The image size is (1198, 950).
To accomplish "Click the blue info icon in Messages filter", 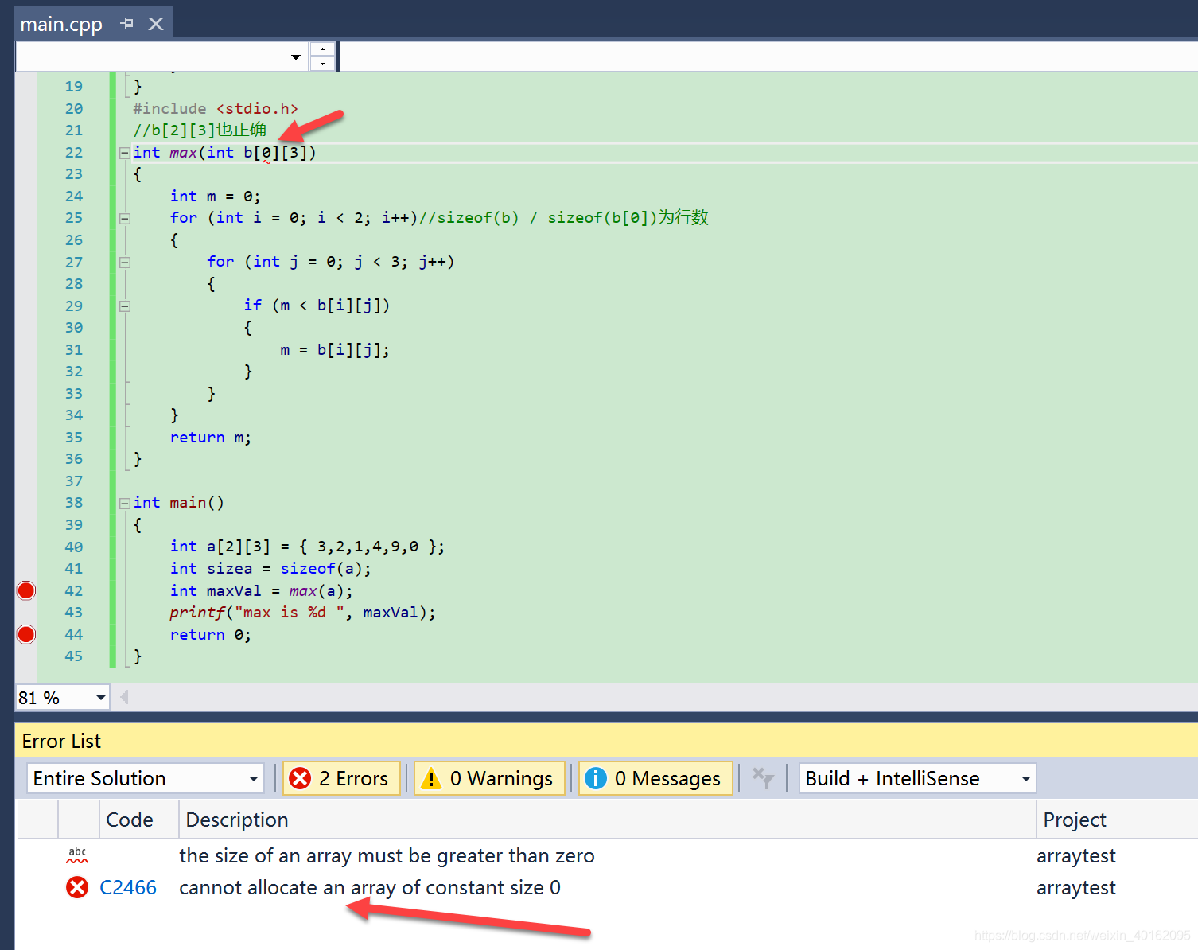I will (595, 778).
